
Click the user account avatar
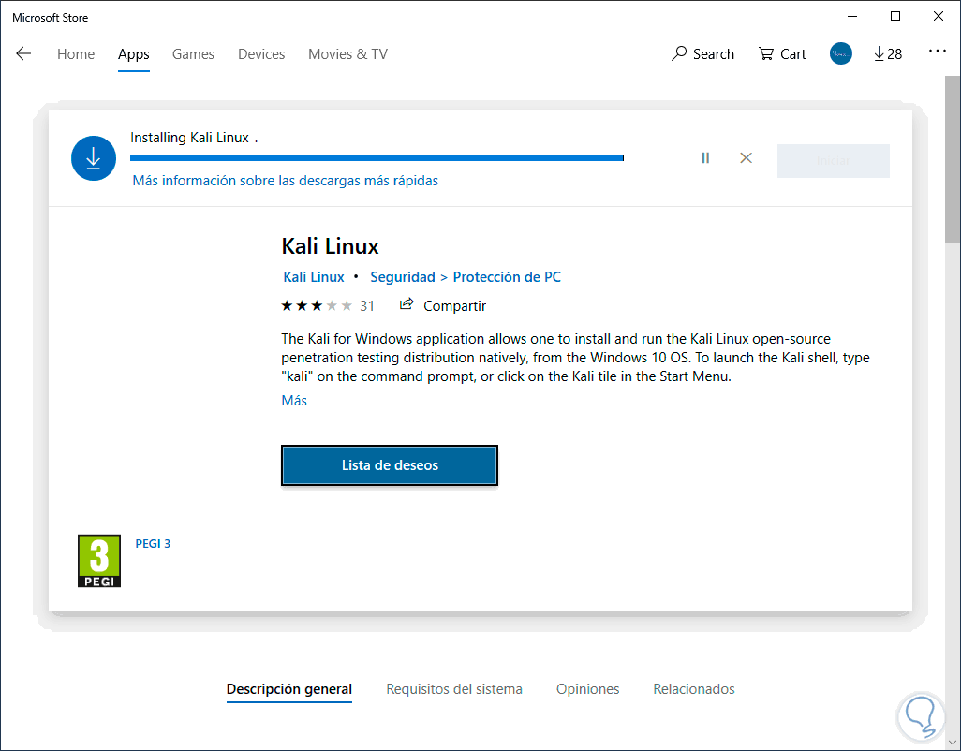(x=840, y=53)
